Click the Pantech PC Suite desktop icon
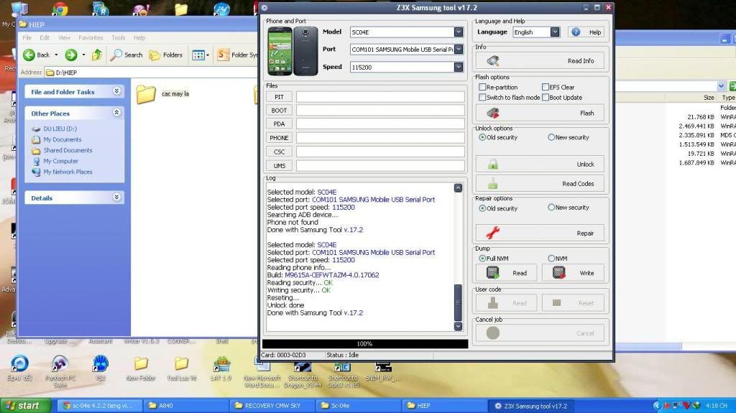This screenshot has width=736, height=413. coord(60,363)
